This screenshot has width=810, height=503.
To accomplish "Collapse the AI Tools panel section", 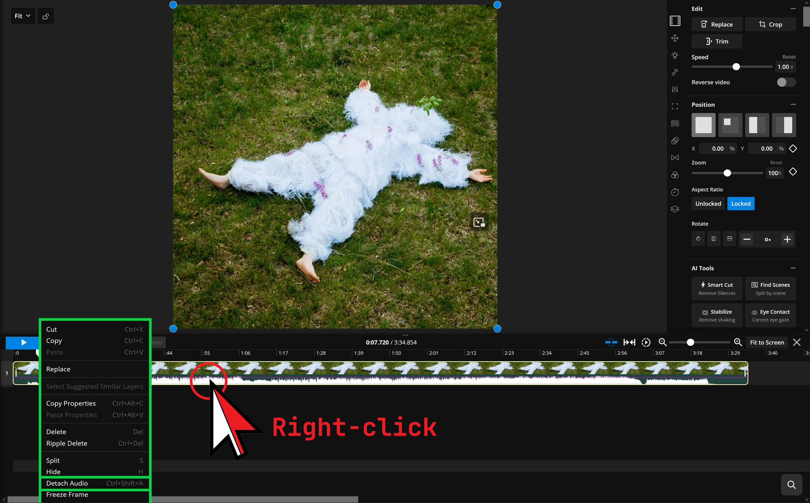I will click(x=793, y=268).
